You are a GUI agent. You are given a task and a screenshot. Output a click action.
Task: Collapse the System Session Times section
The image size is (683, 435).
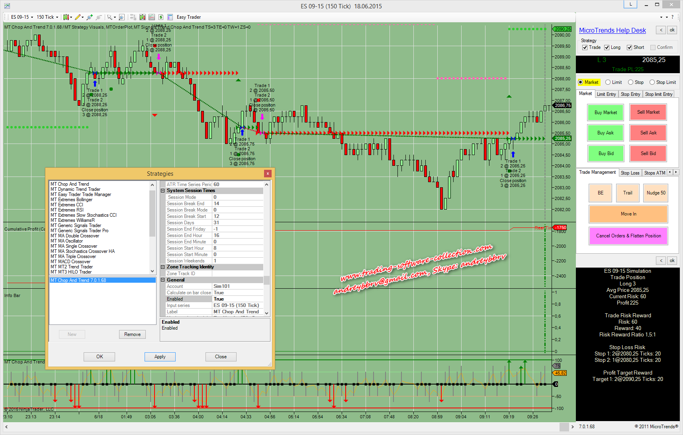[x=163, y=191]
